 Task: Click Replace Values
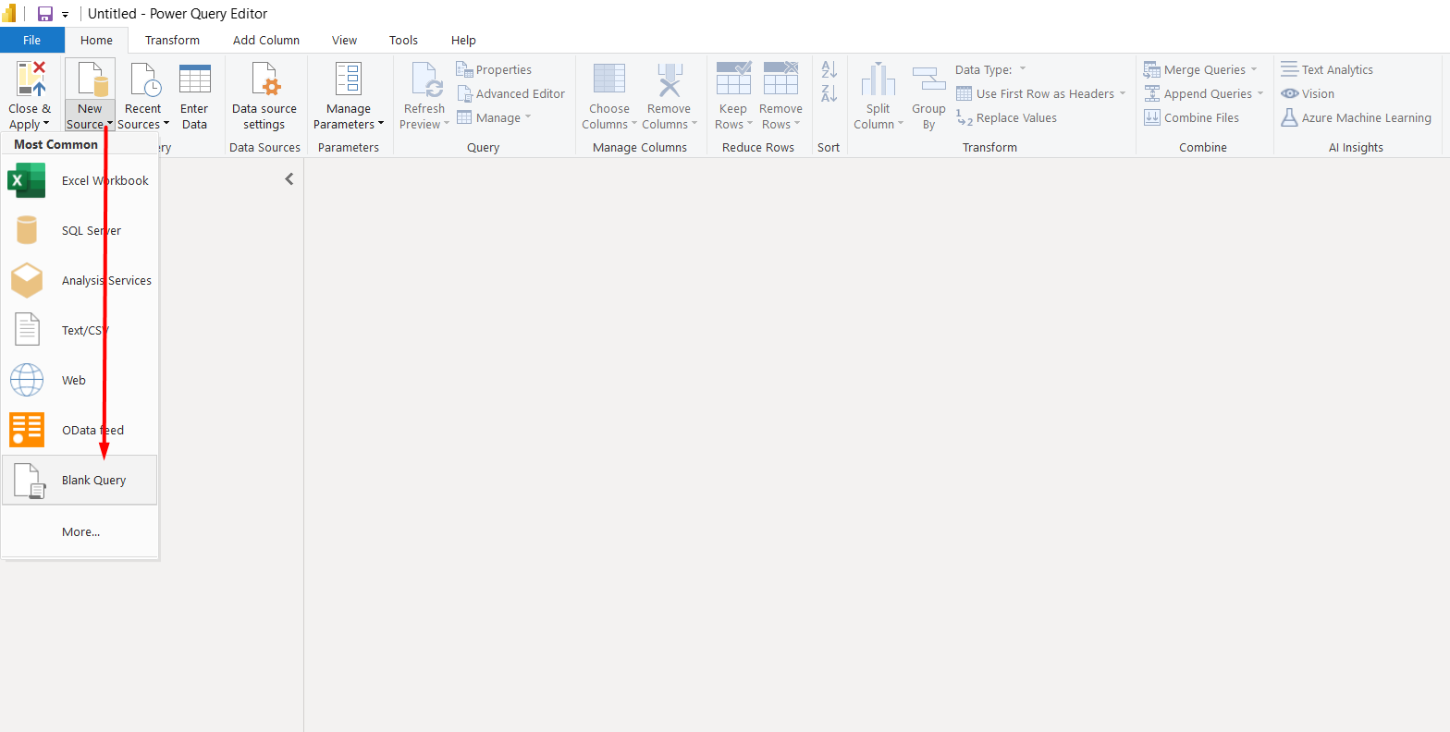(1006, 117)
